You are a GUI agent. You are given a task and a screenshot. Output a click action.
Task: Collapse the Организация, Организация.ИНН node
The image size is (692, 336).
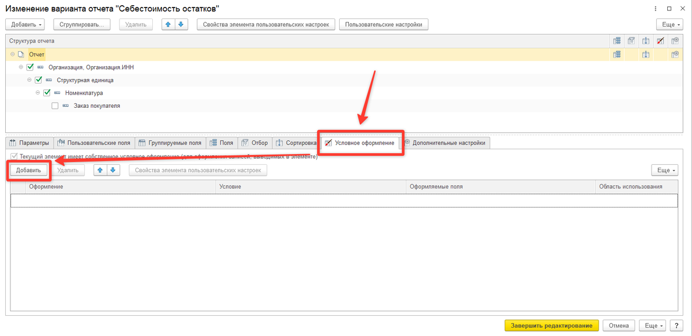point(21,67)
